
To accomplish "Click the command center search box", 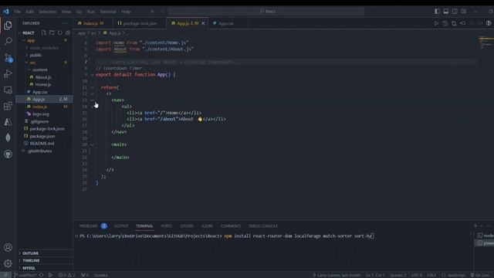I will point(266,12).
